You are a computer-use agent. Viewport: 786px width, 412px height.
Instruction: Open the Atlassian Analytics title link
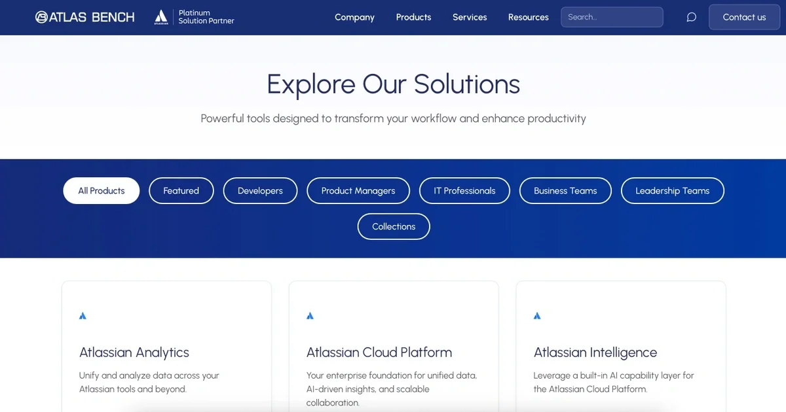pos(134,352)
